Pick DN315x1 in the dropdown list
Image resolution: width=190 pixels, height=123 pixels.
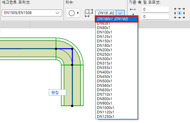click(116, 63)
